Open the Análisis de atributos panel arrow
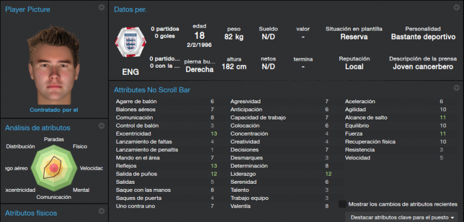This screenshot has width=464, height=222. (x=101, y=126)
